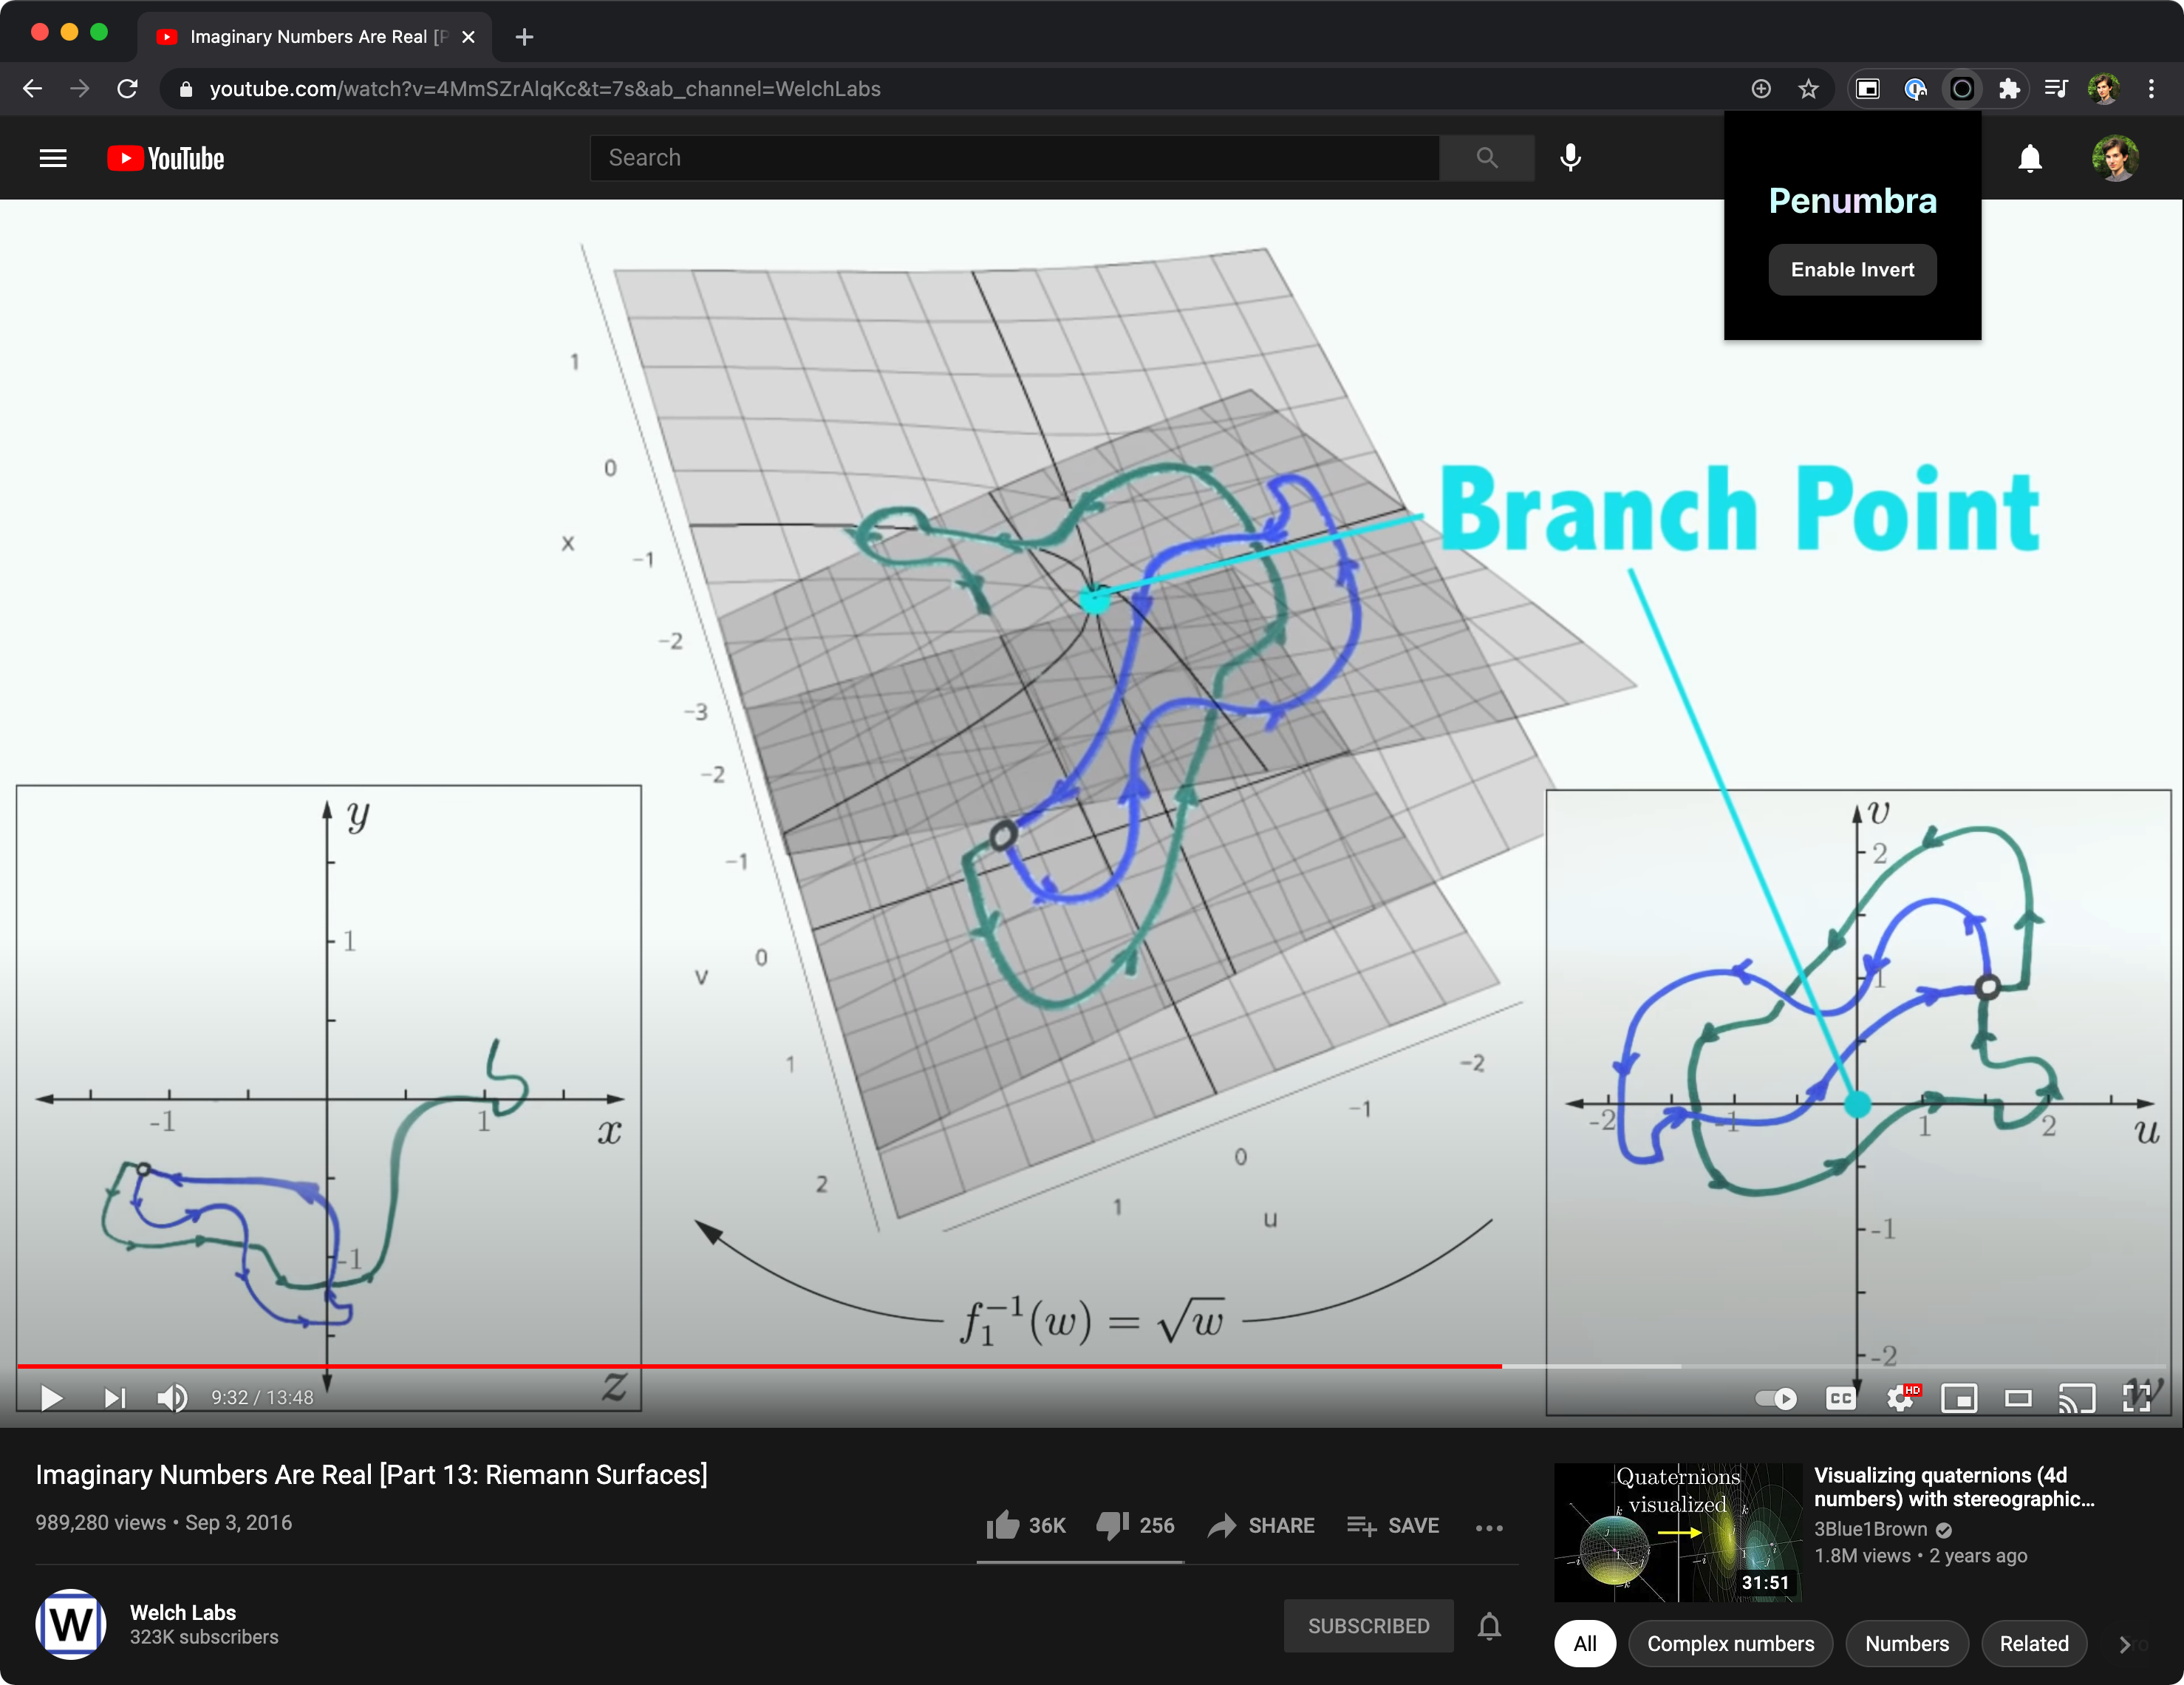
Task: Enable miniplayer mode
Action: (1959, 1398)
